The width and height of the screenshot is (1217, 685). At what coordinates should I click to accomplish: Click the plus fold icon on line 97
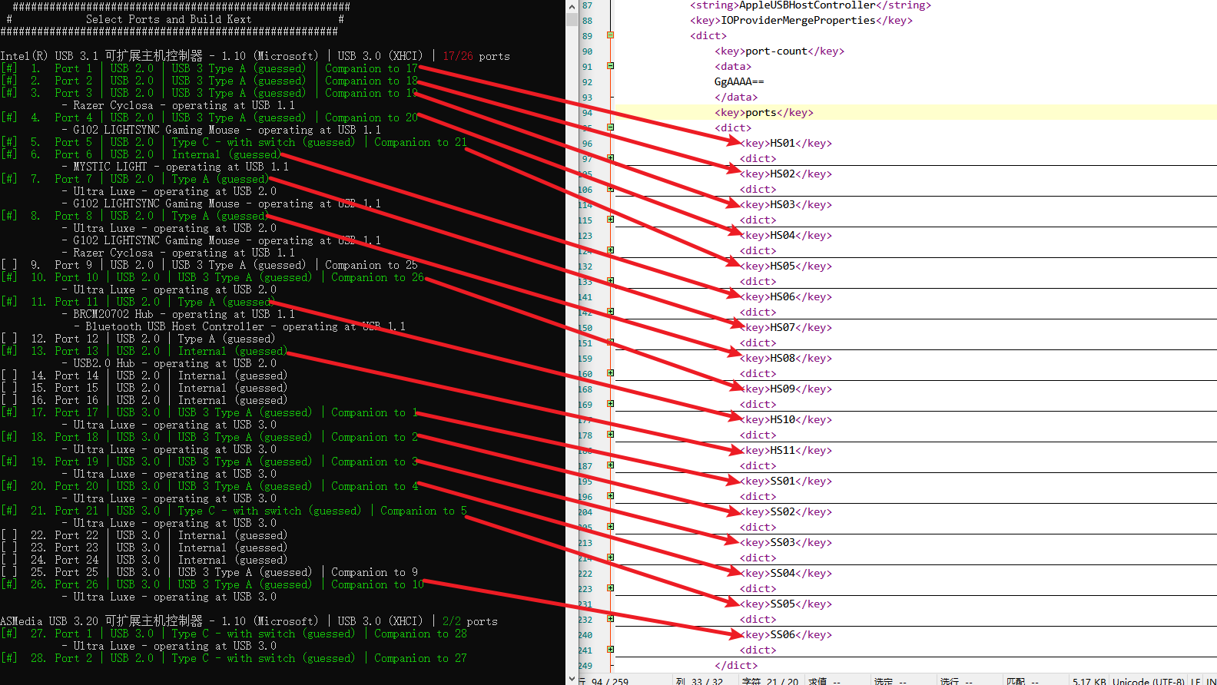pyautogui.click(x=610, y=158)
